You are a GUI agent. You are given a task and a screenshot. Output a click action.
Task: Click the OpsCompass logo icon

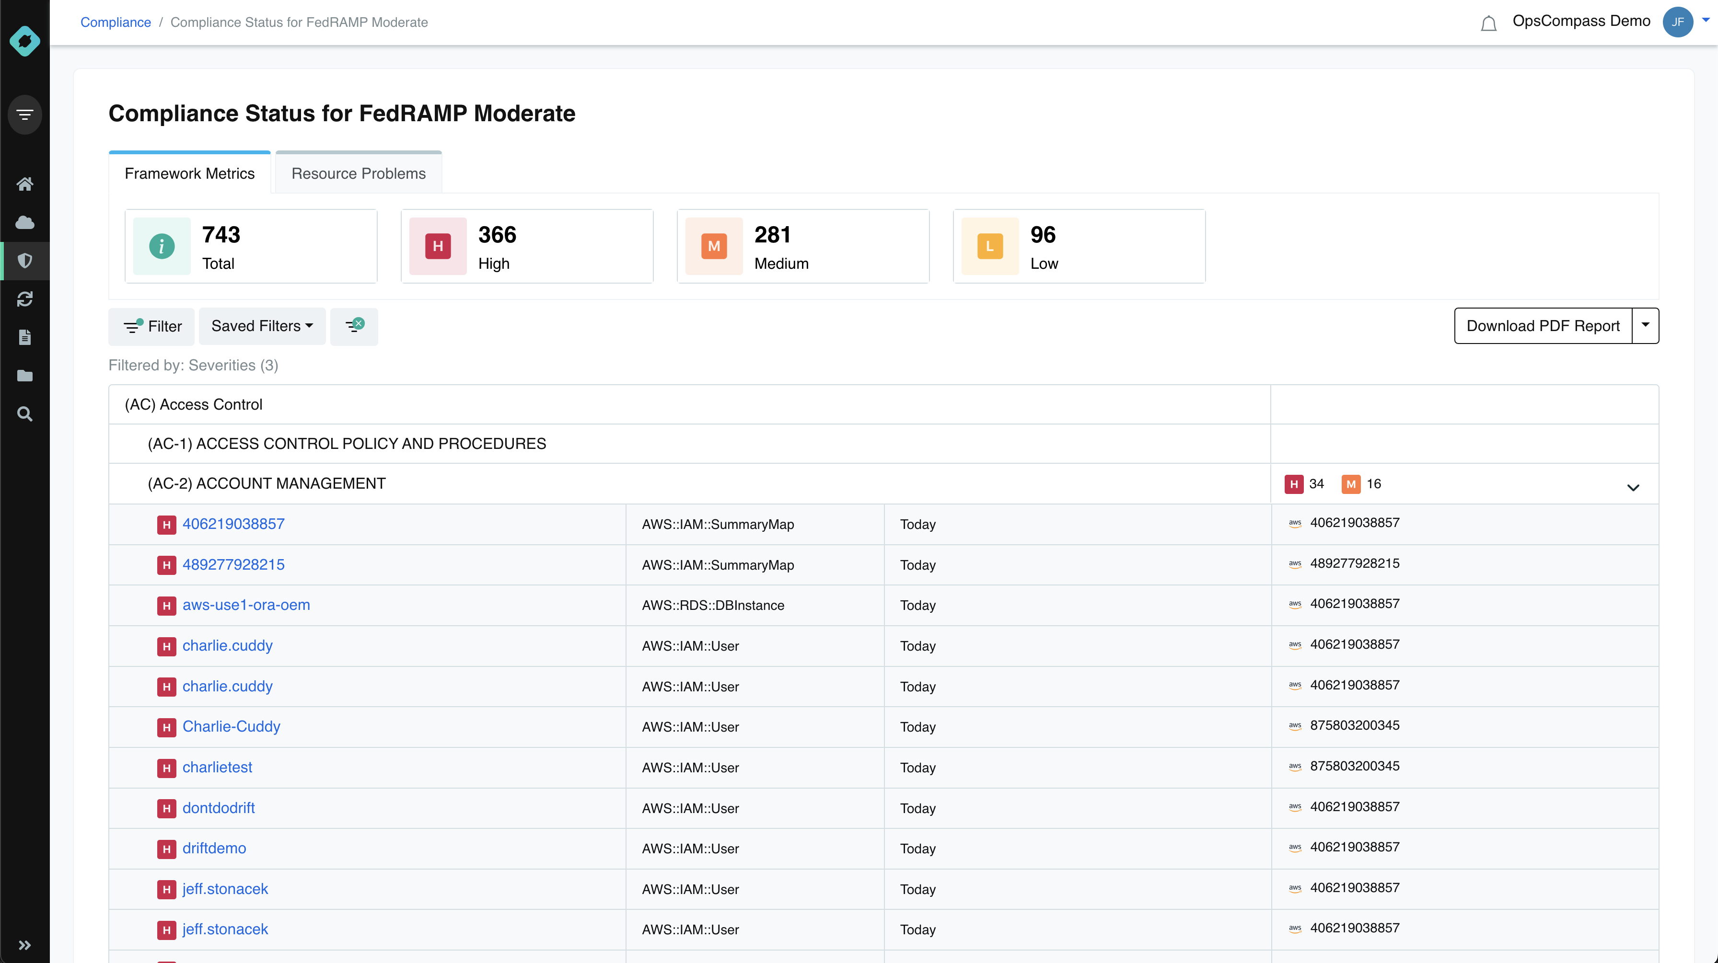[24, 41]
